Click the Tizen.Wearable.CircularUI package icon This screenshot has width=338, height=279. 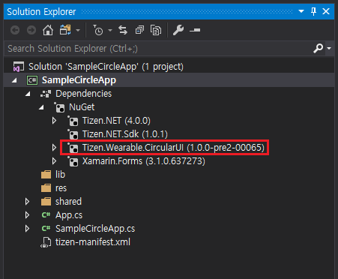pos(73,148)
